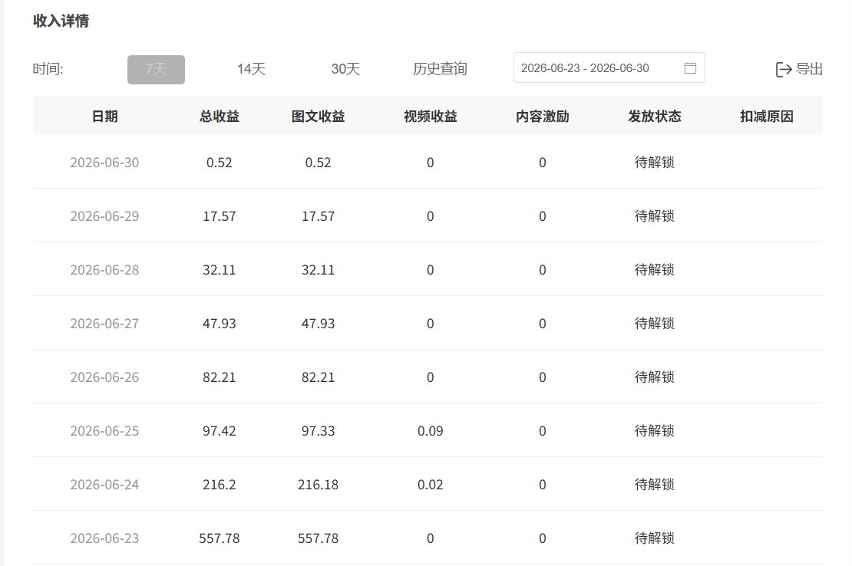Click 待解锁 status in 2026-06-23 row
852x566 pixels.
tap(655, 538)
